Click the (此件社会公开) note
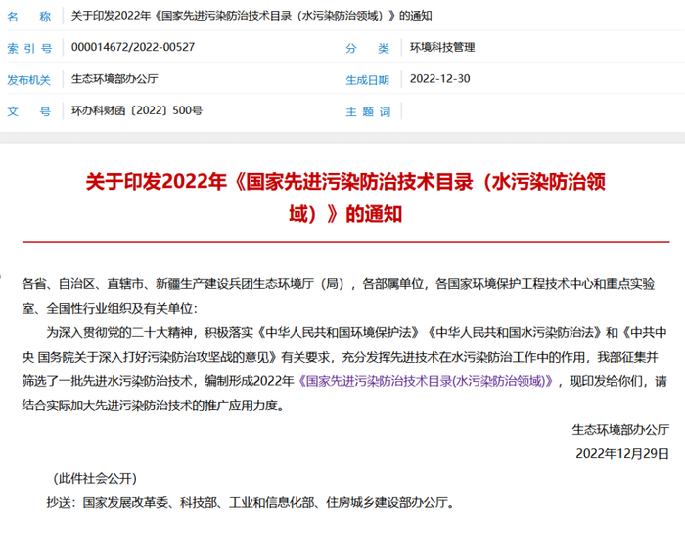The height and width of the screenshot is (555, 685). (95, 479)
